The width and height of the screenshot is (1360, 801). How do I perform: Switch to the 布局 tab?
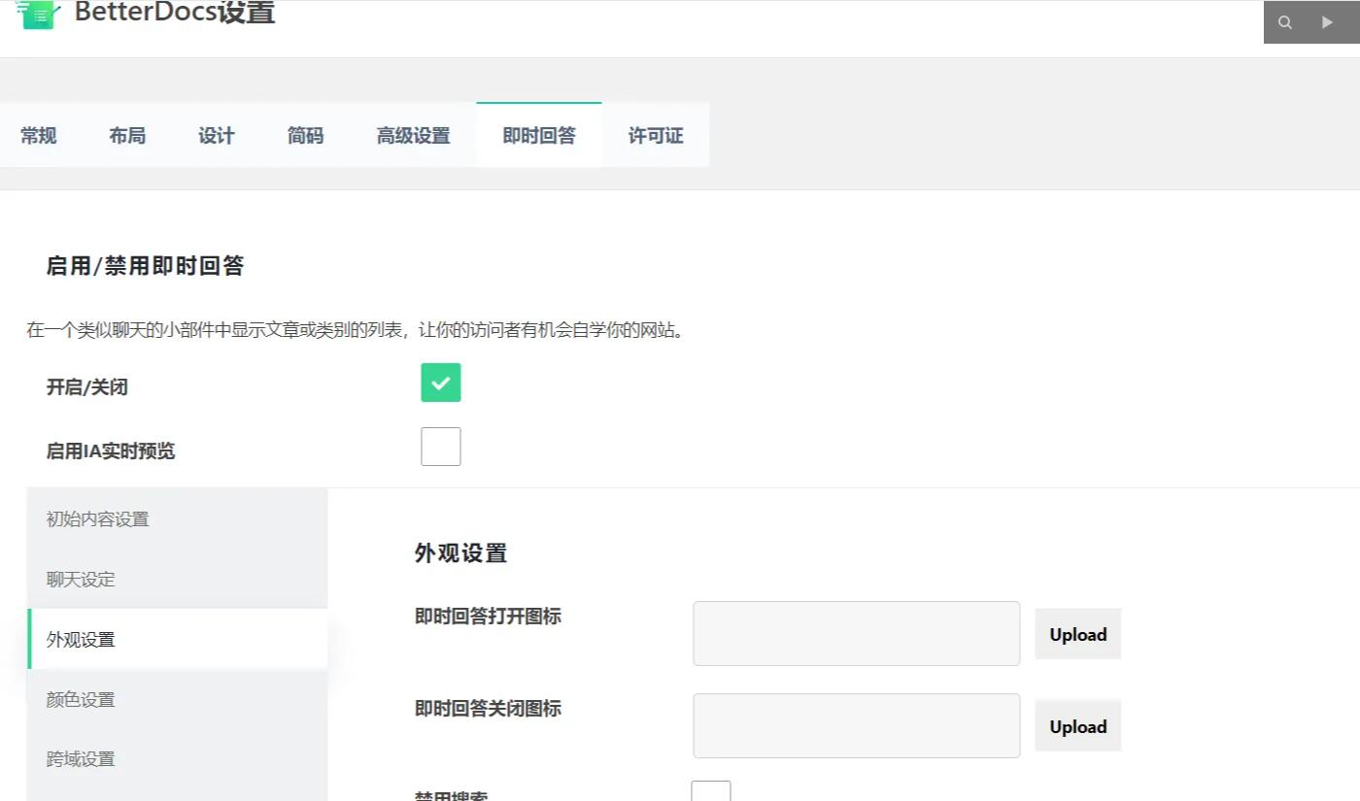(x=127, y=136)
